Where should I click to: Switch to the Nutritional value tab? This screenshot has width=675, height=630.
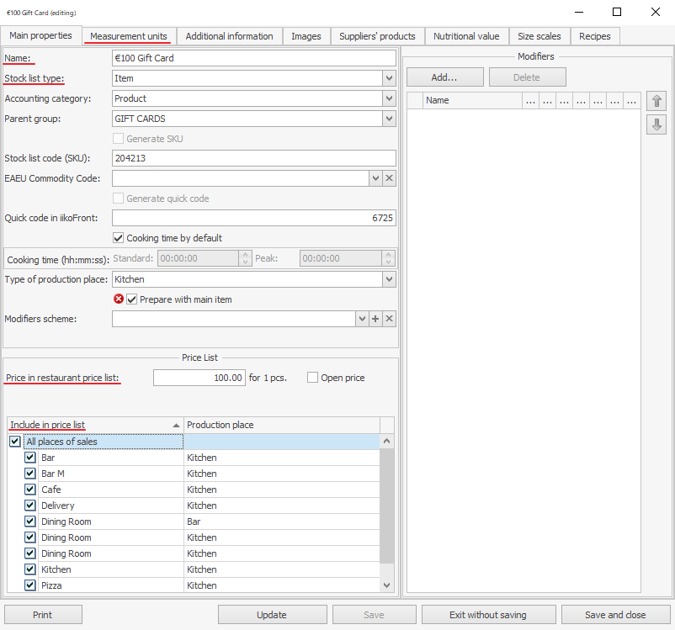click(x=466, y=36)
